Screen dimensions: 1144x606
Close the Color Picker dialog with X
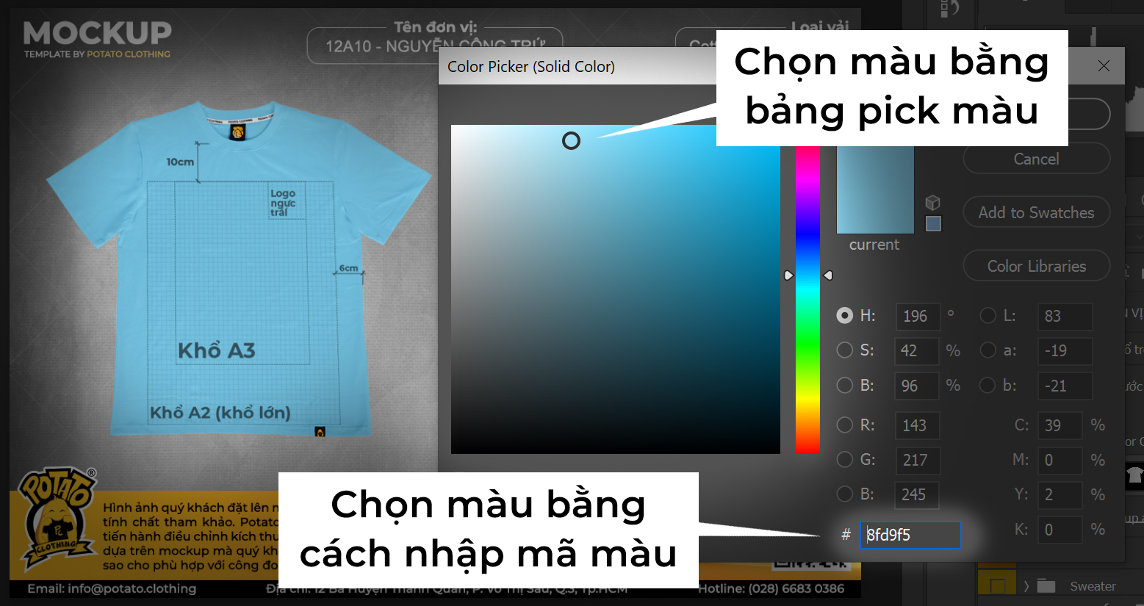(1104, 66)
